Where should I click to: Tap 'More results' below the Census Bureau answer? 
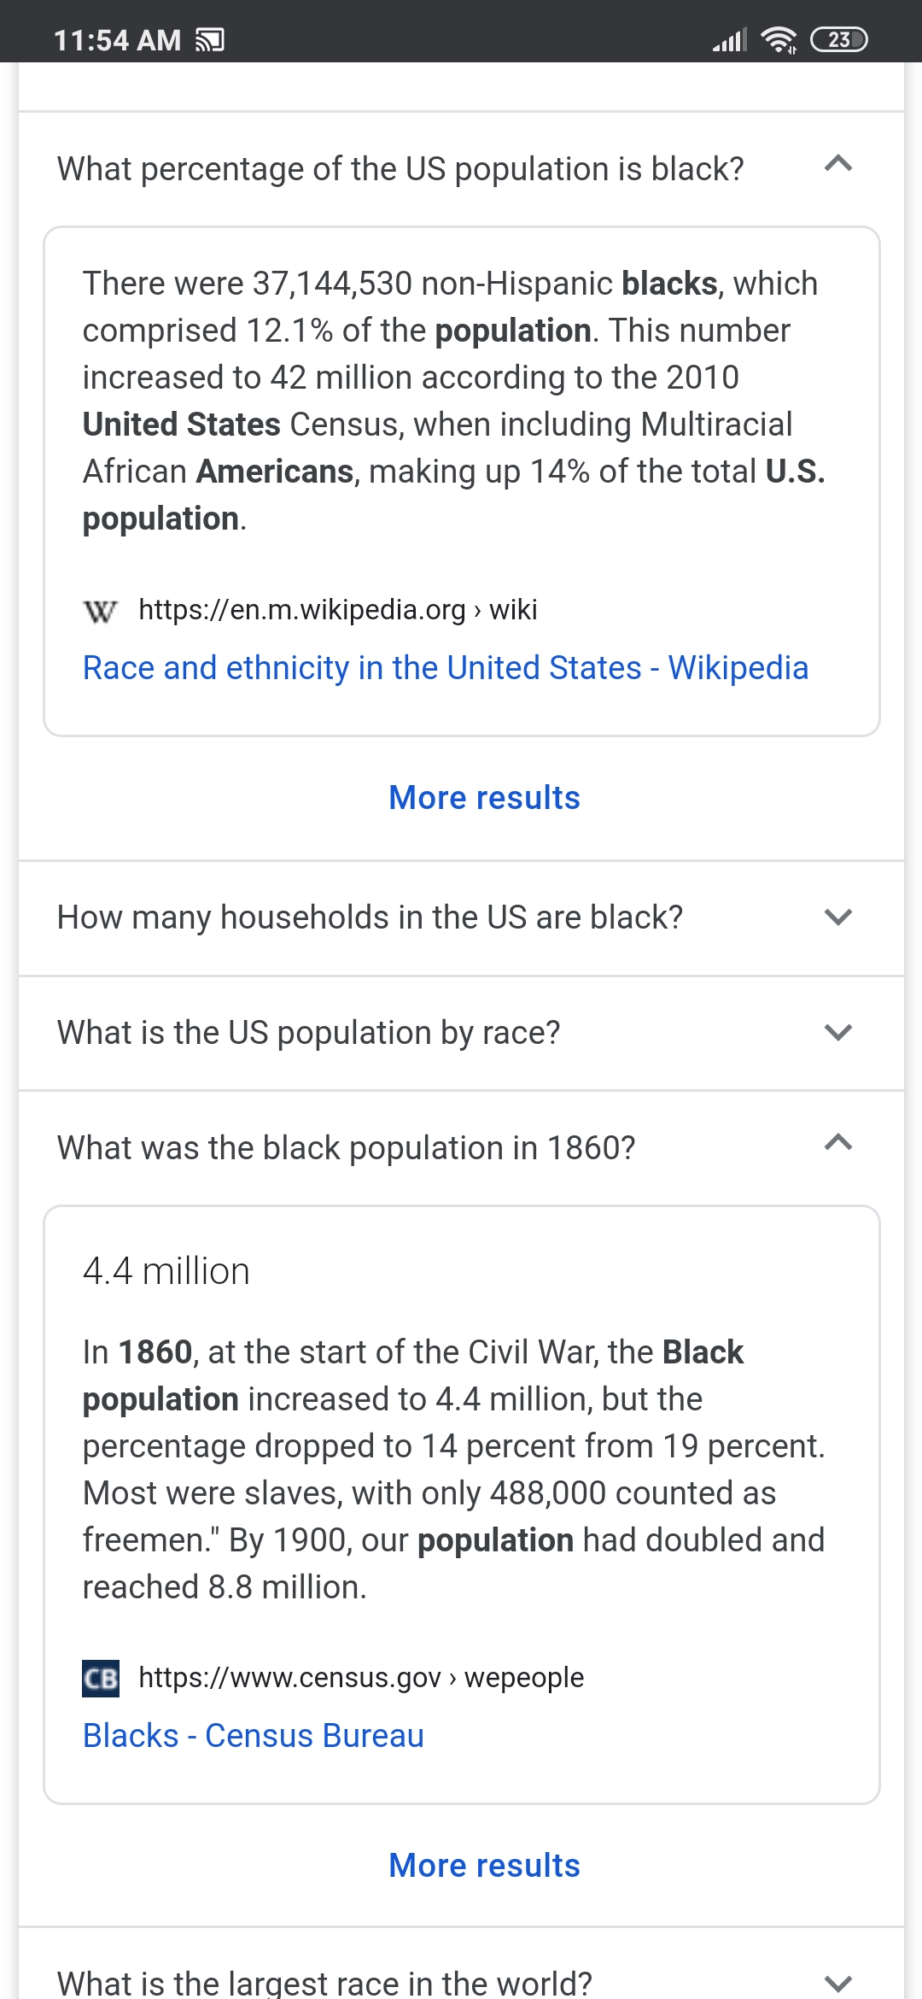click(x=484, y=1866)
